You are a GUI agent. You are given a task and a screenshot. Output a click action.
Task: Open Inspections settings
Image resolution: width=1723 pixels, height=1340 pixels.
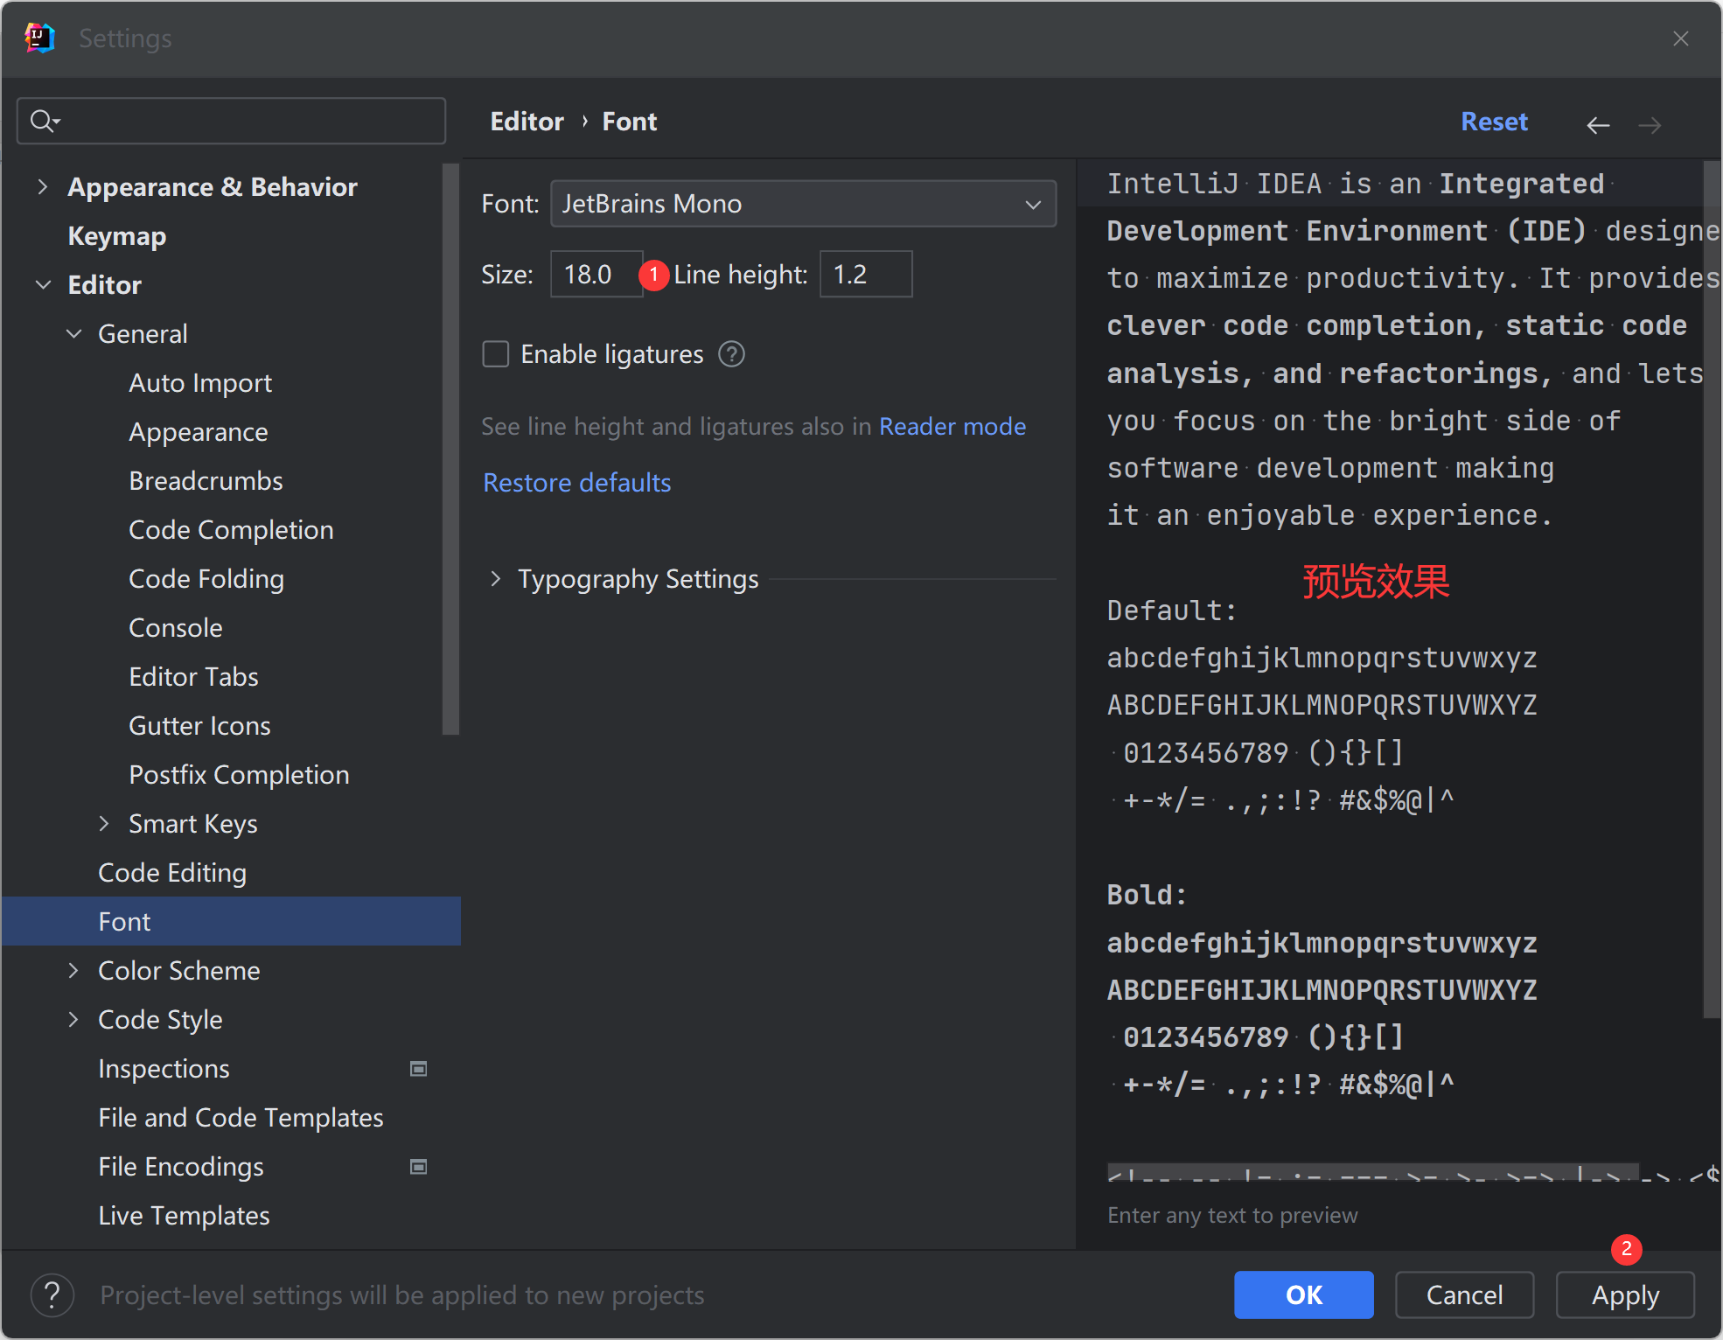[164, 1069]
